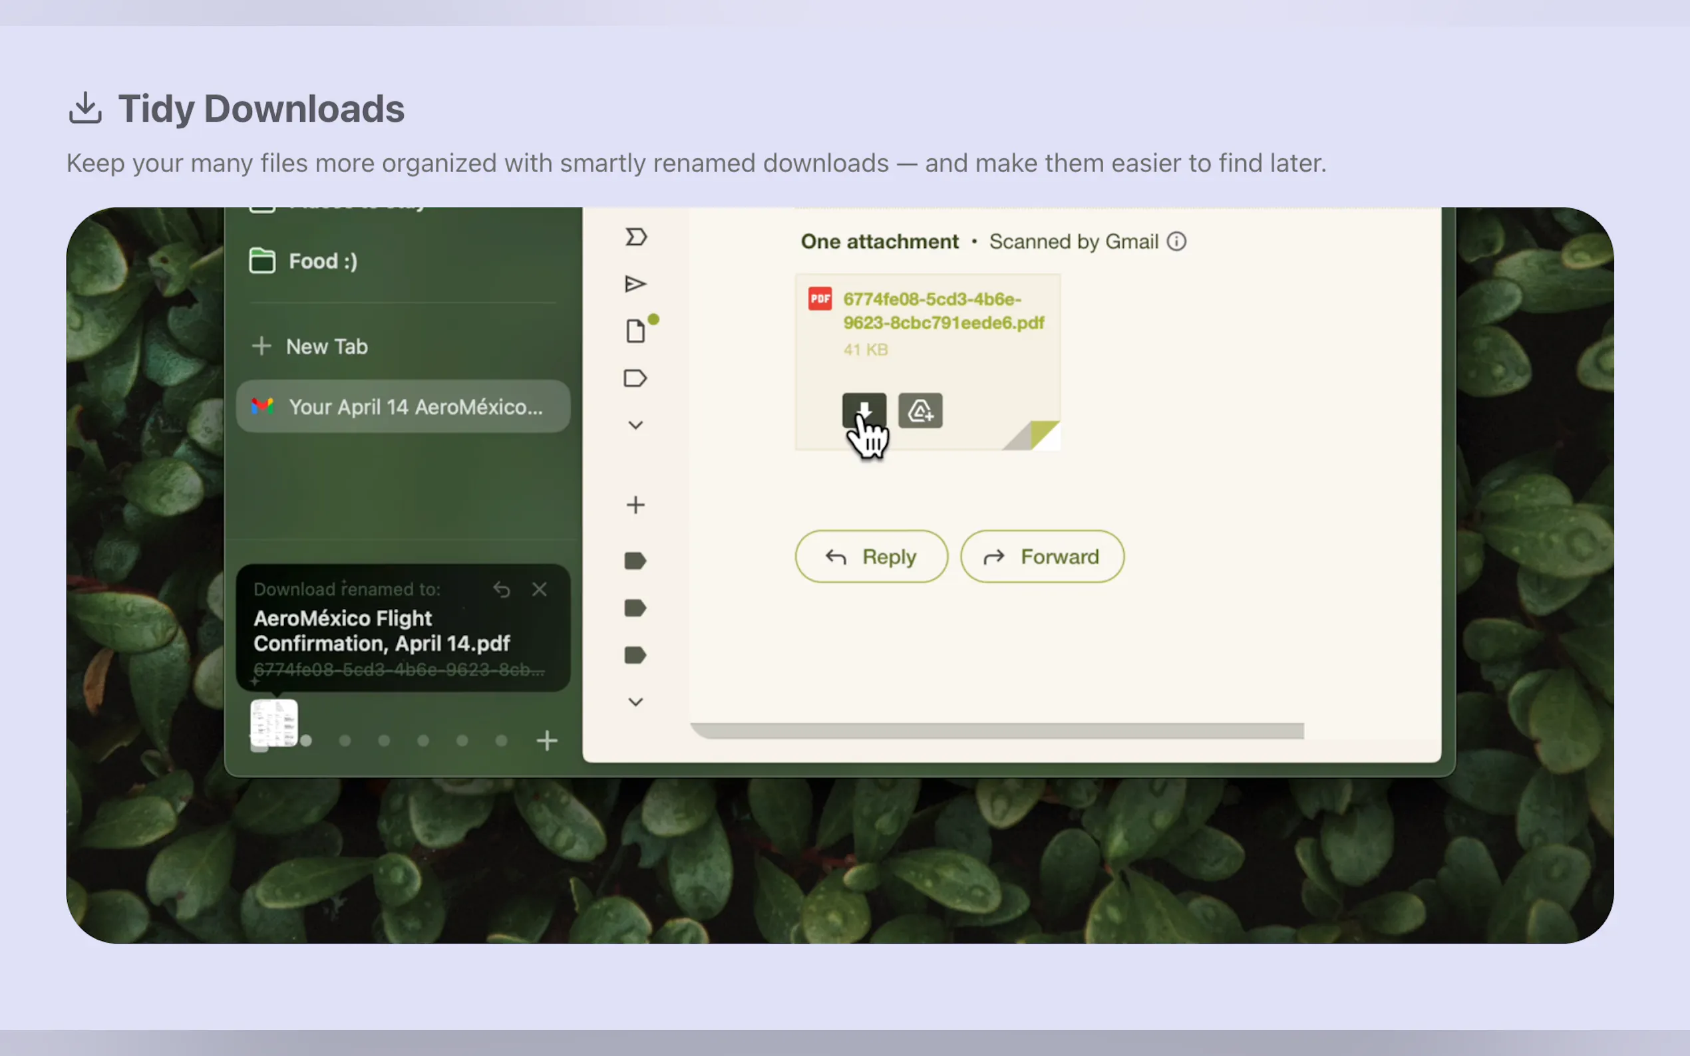The width and height of the screenshot is (1690, 1056).
Task: Click the Important label icon in Gmail sidebar
Action: pyautogui.click(x=635, y=237)
